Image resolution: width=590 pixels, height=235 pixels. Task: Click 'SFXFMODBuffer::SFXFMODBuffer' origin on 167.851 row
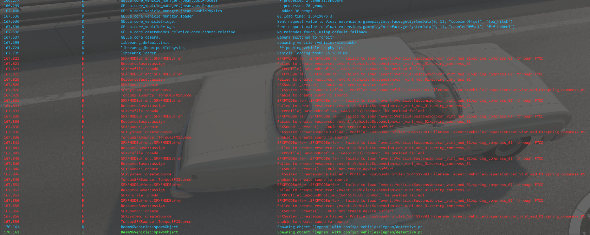151,184
